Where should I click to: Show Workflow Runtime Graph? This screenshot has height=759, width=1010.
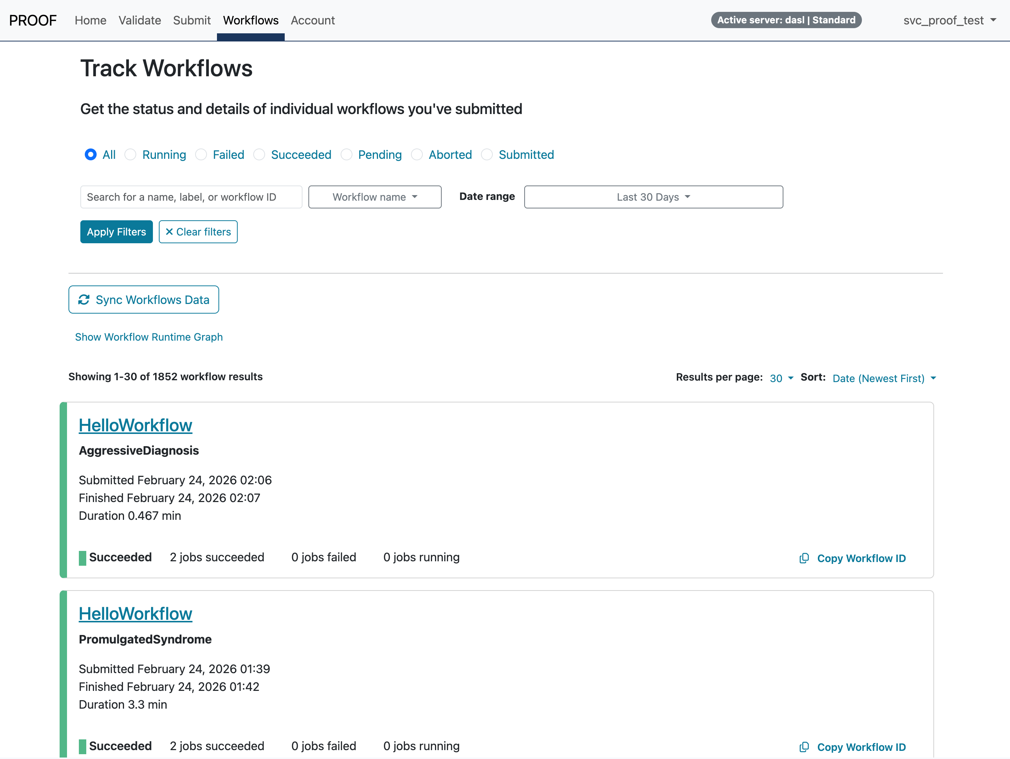[149, 337]
